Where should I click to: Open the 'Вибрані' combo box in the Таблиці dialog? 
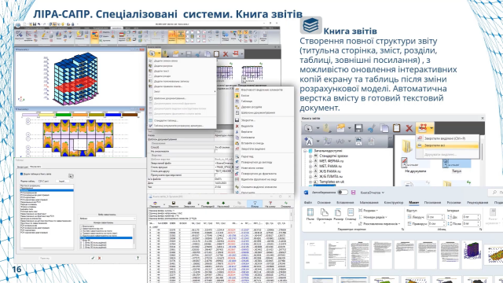(x=107, y=219)
